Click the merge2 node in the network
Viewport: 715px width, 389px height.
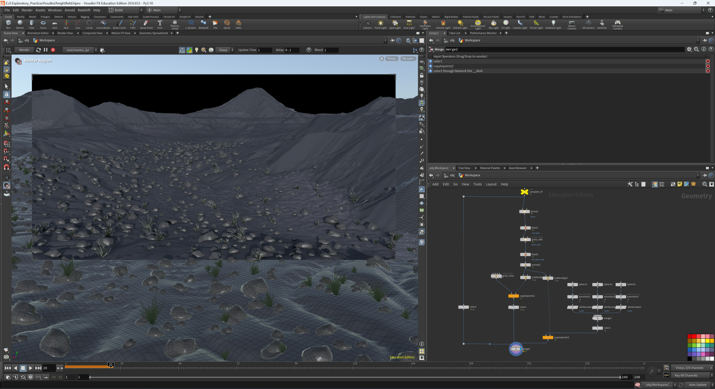tap(516, 349)
